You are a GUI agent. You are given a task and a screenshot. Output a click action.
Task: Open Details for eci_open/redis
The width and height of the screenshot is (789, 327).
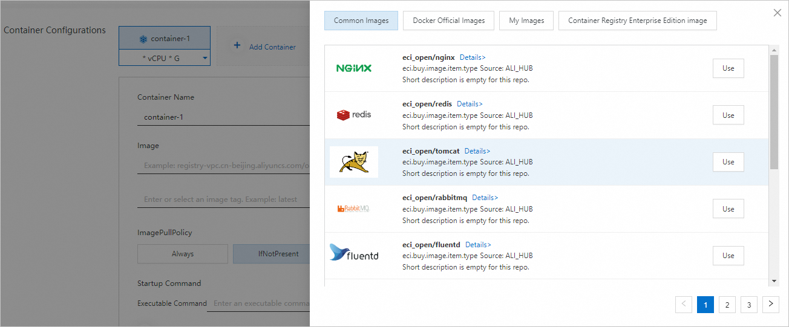470,104
